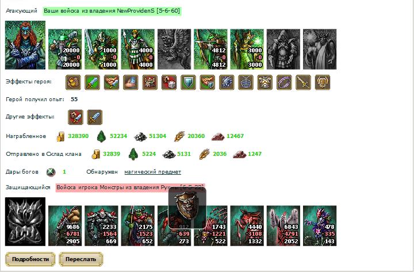Open the магический предмет link
The height and width of the screenshot is (272, 414).
[152, 172]
